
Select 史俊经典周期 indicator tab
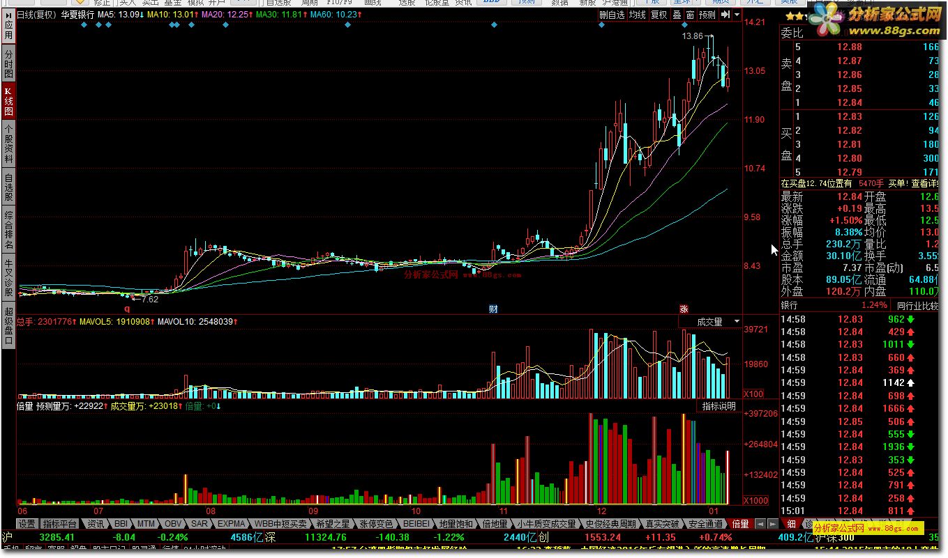tap(610, 524)
